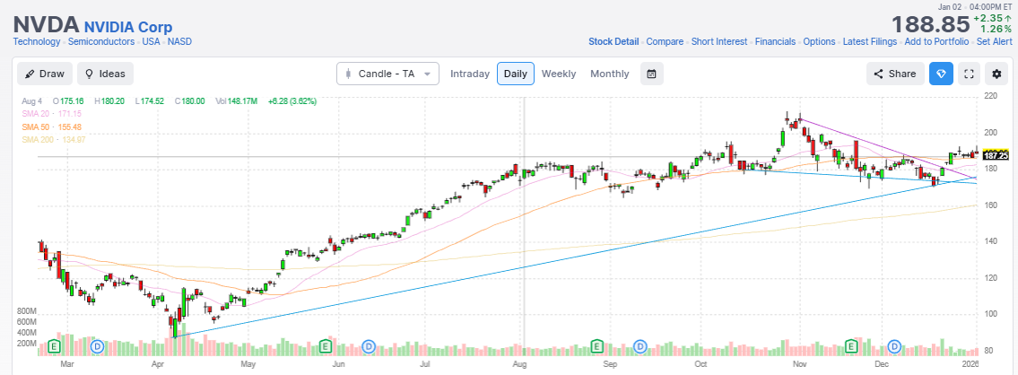Open the Options menu link
The height and width of the screenshot is (375, 1018).
[820, 41]
